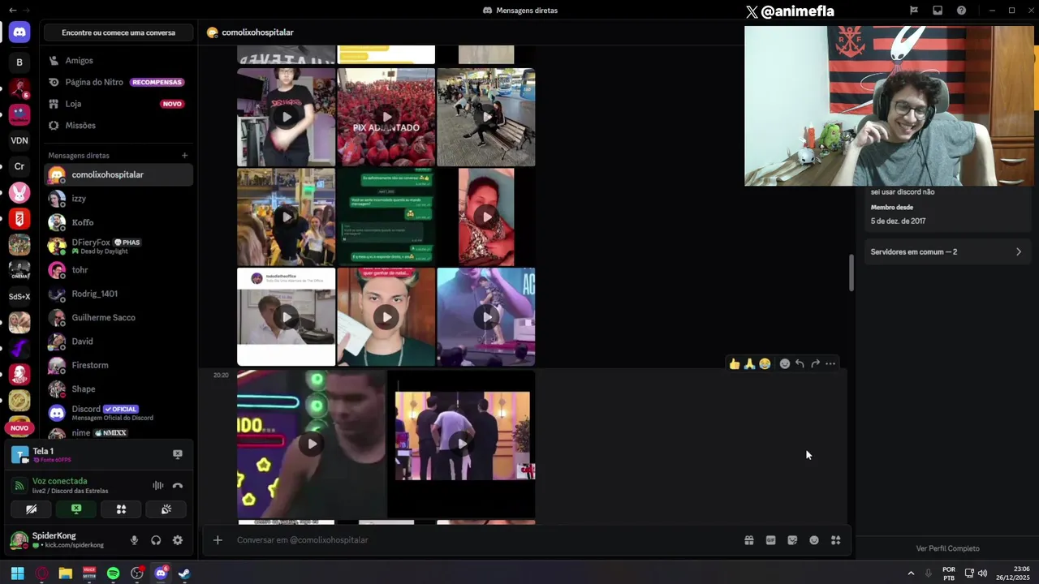
Task: Open Loja tab
Action: point(119,104)
